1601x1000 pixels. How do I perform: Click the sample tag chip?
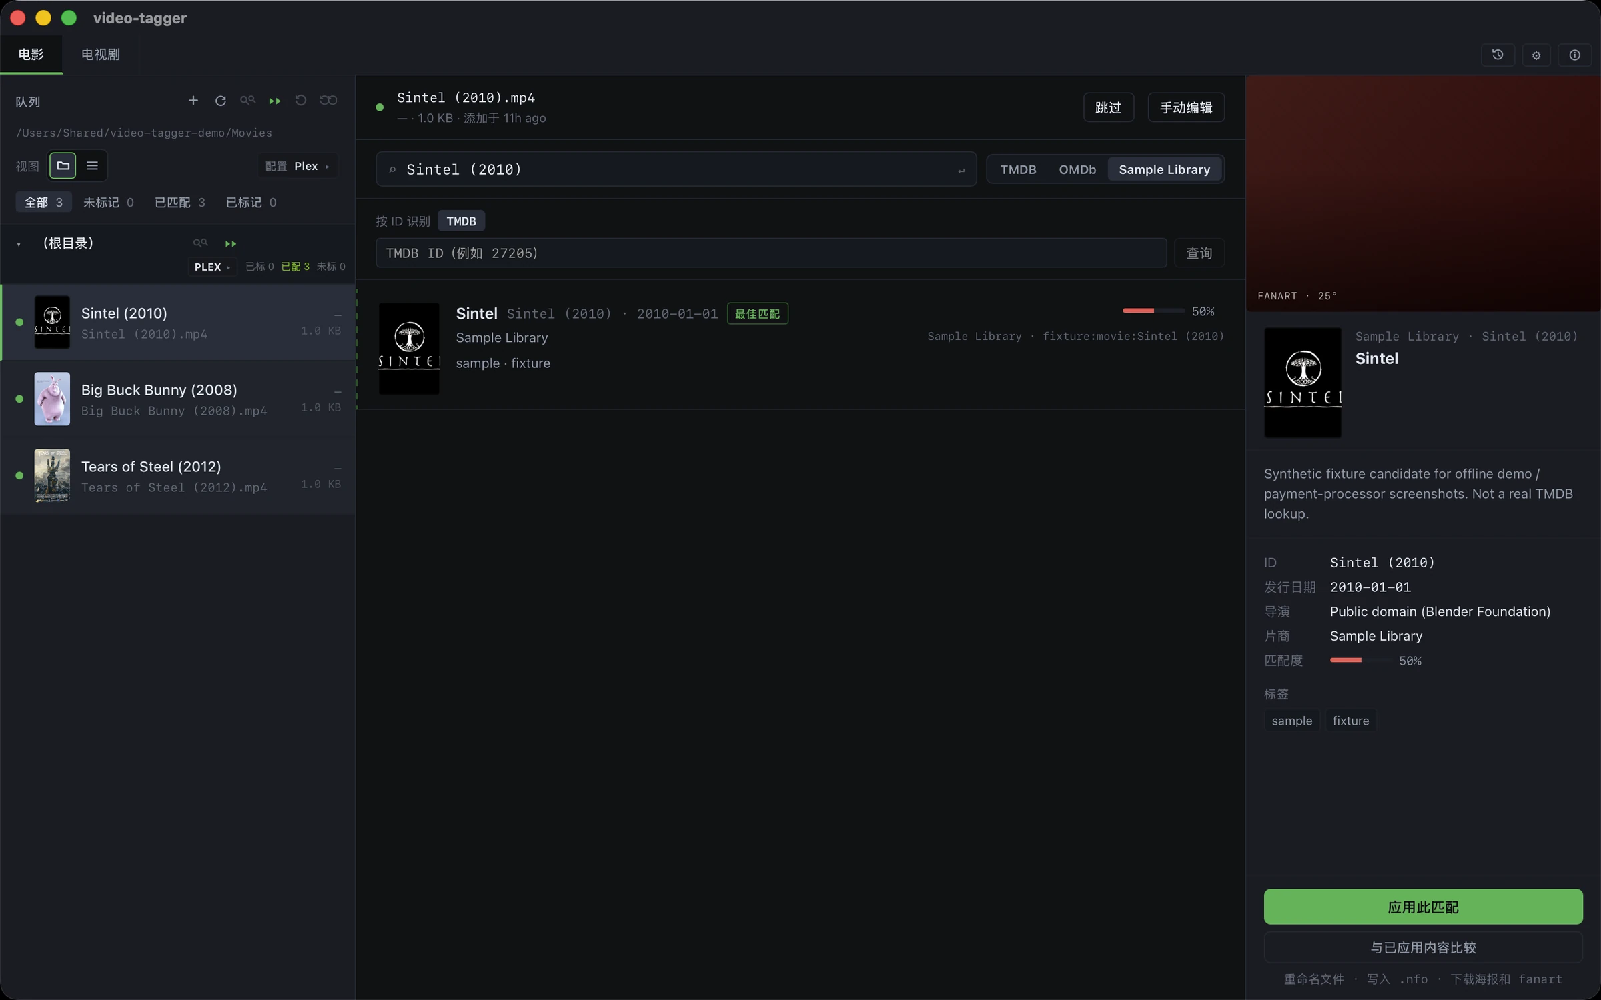[x=1292, y=721]
